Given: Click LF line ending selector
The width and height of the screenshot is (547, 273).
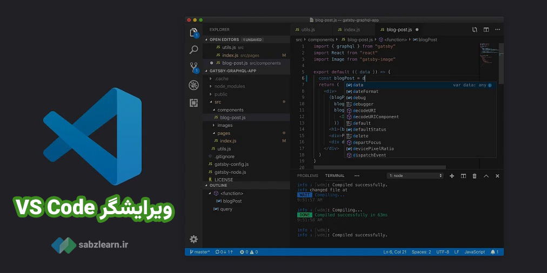Looking at the screenshot, I should click(457, 252).
